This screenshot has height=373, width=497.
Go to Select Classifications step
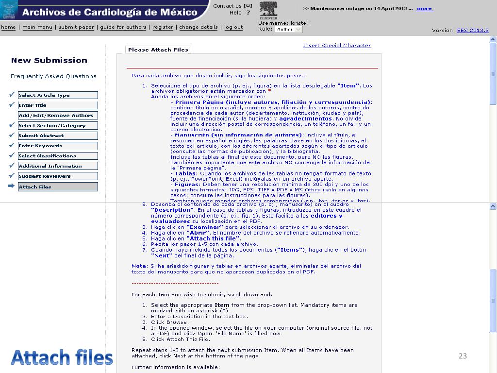point(58,156)
